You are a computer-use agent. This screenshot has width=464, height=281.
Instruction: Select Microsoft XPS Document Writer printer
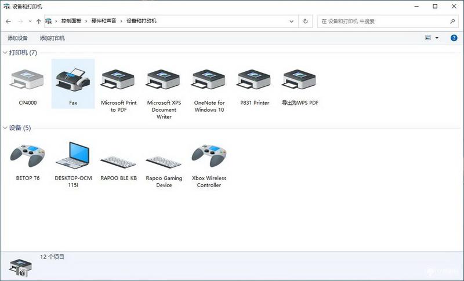(164, 80)
